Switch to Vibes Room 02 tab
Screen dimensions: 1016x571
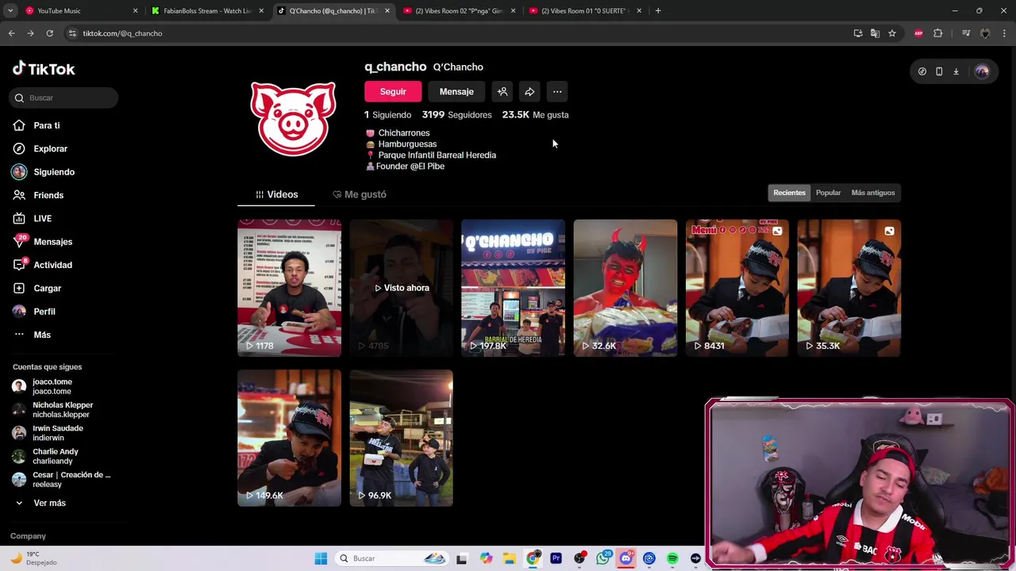[x=460, y=11]
